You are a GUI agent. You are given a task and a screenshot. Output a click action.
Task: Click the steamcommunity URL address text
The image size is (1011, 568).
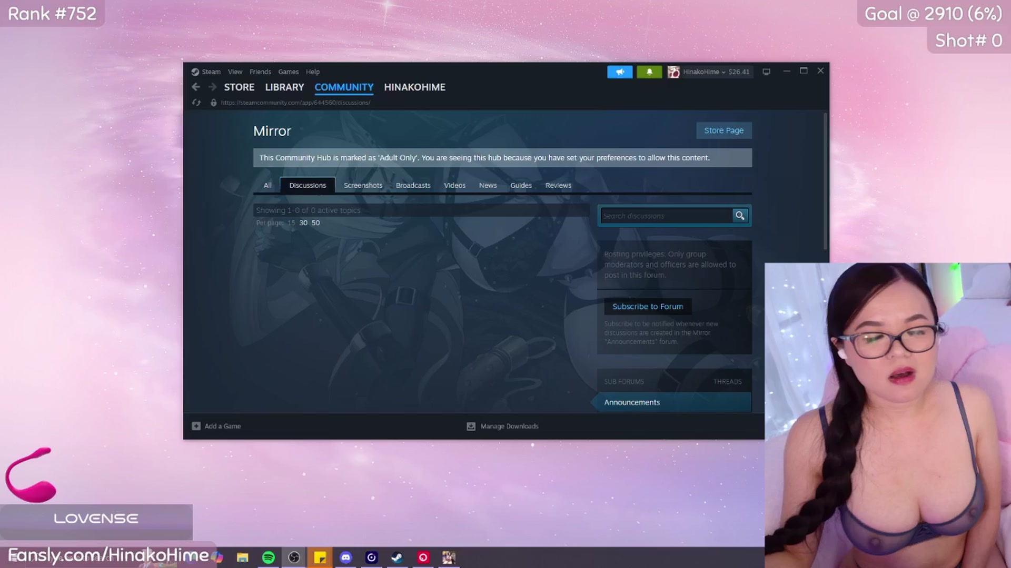coord(295,103)
